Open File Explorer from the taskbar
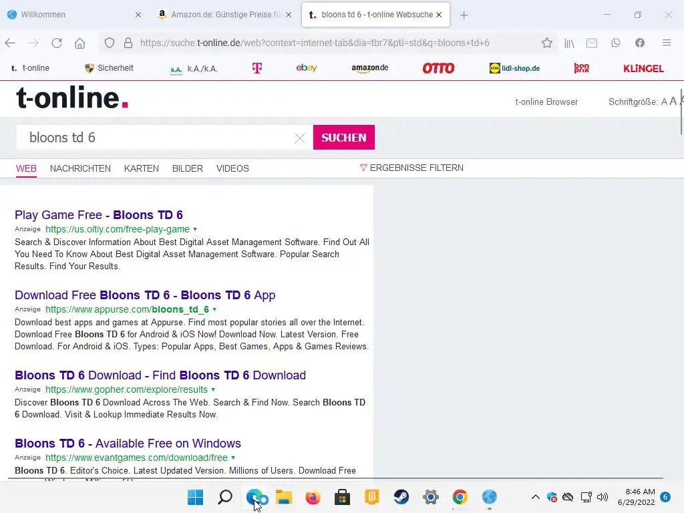 (x=283, y=497)
